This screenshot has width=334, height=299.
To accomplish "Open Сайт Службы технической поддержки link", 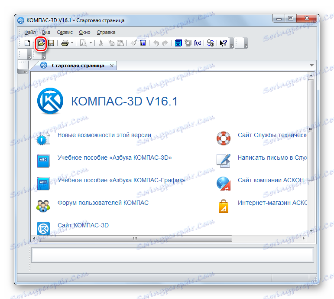I will point(272,135).
